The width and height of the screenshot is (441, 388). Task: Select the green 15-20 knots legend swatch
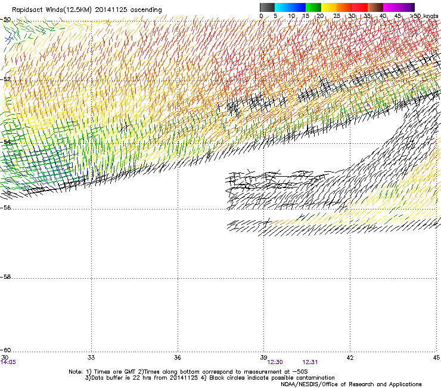[x=313, y=7]
